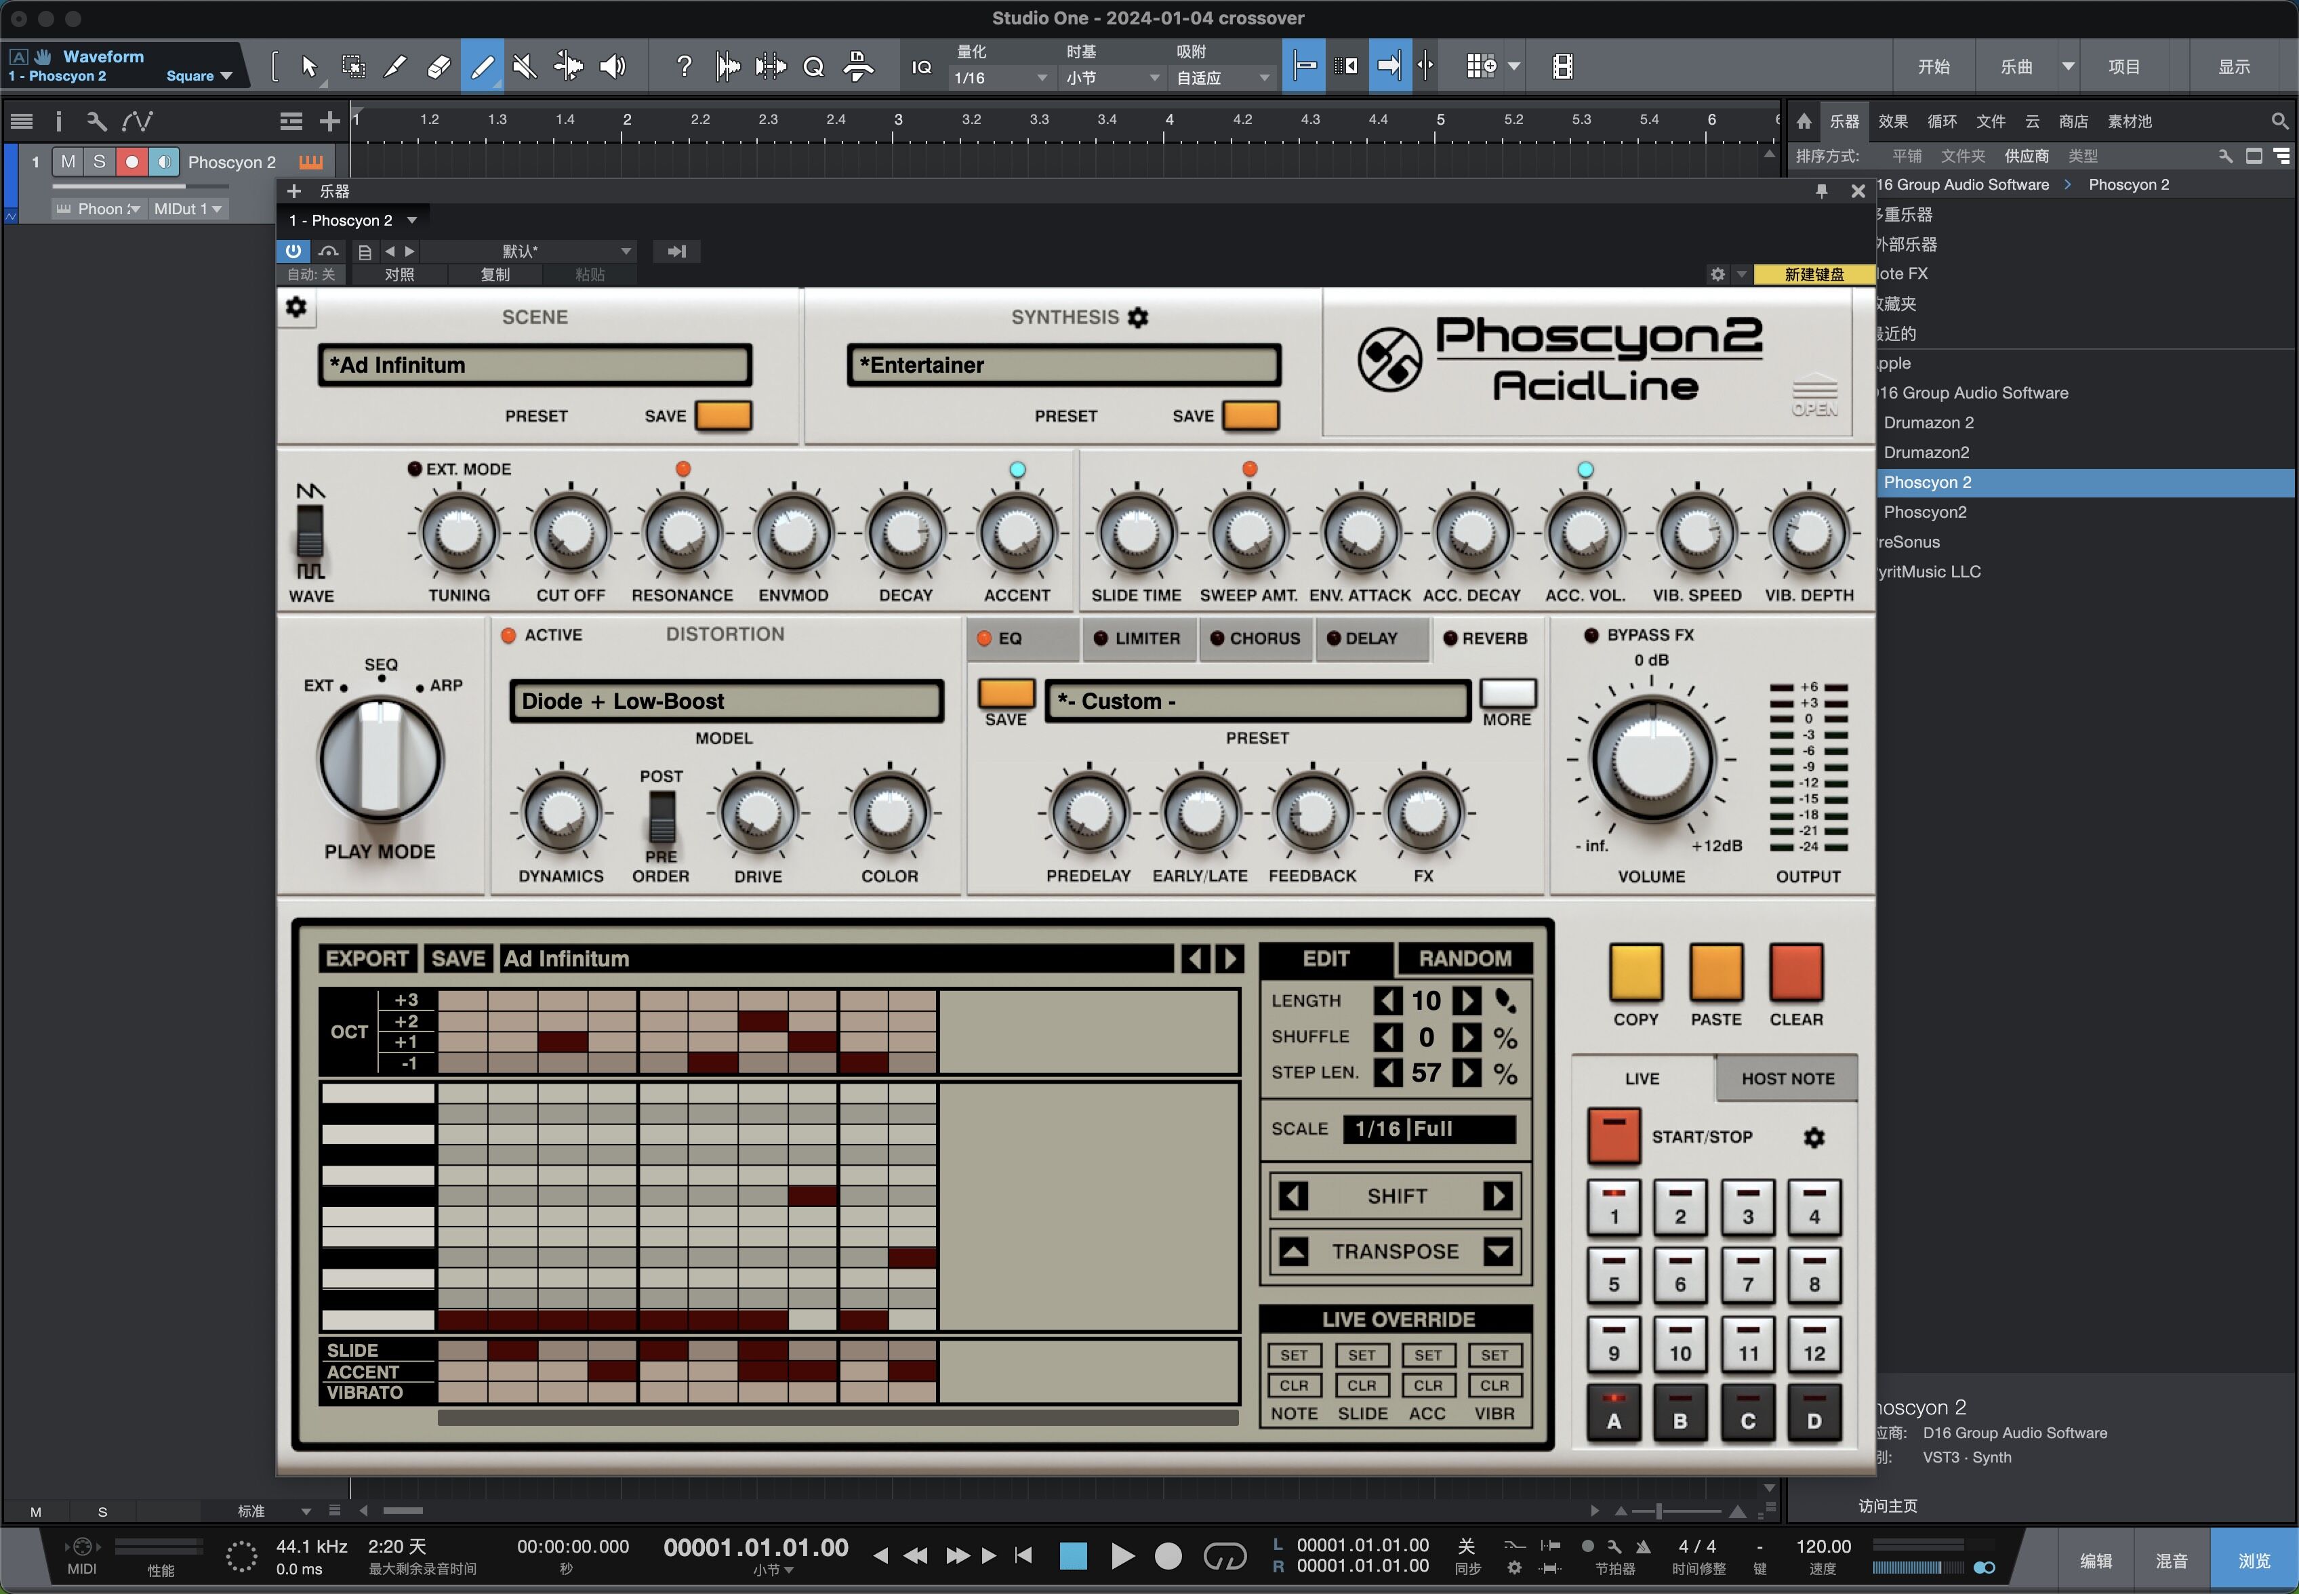2299x1594 pixels.
Task: Select pattern bank B button
Action: click(x=1680, y=1412)
